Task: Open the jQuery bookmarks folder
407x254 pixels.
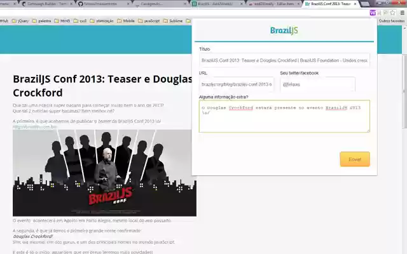Action: point(20,21)
